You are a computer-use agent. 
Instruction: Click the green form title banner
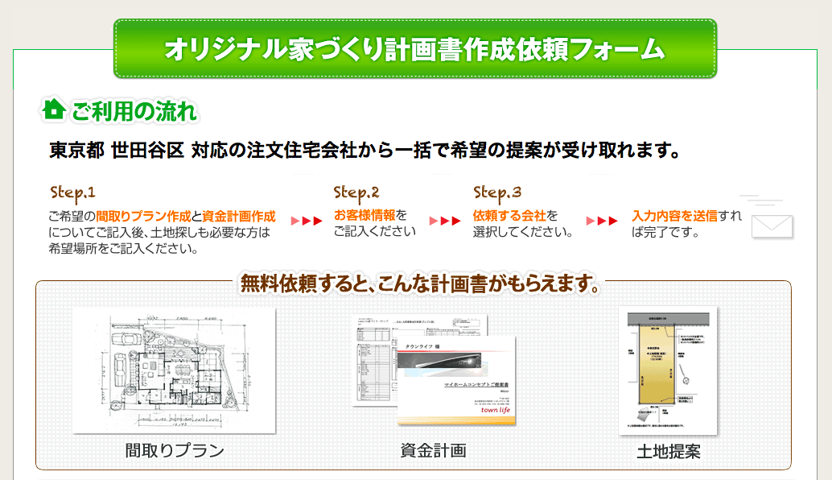pos(414,49)
